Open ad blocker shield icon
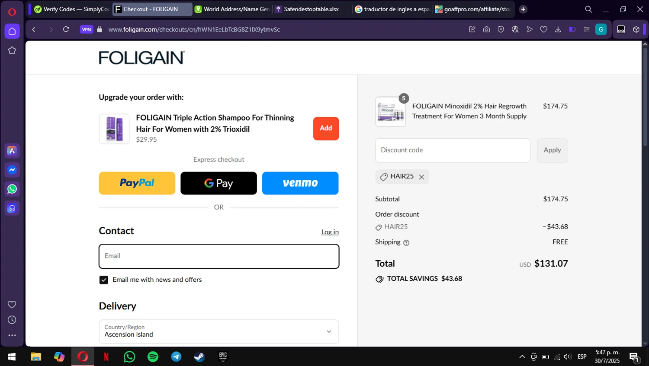The width and height of the screenshot is (649, 366). click(x=501, y=29)
